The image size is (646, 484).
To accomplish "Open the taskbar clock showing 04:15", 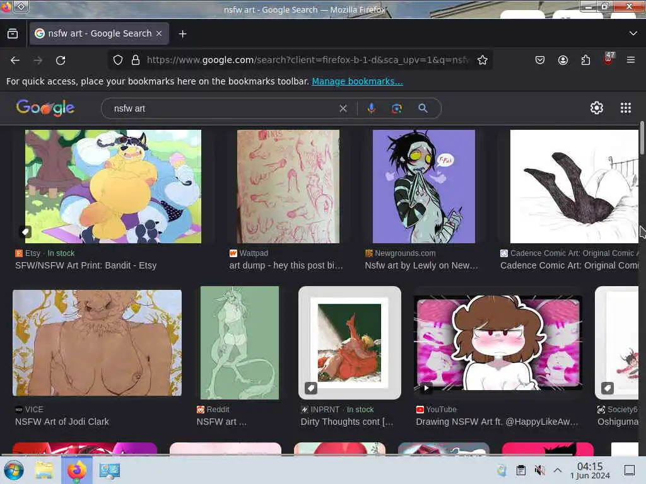I will pos(590,470).
